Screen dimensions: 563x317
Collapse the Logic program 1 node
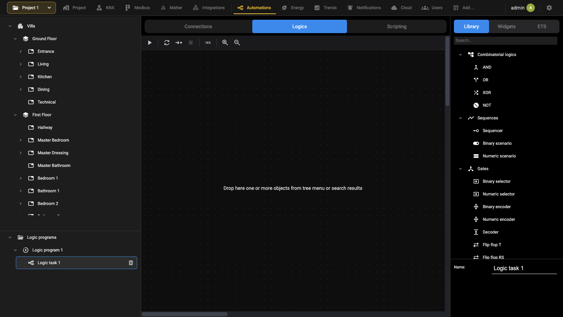point(15,250)
